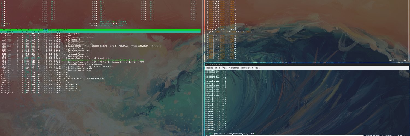Select the highlighted htop process row
Viewport: 410px width, 136px height.
point(100,32)
